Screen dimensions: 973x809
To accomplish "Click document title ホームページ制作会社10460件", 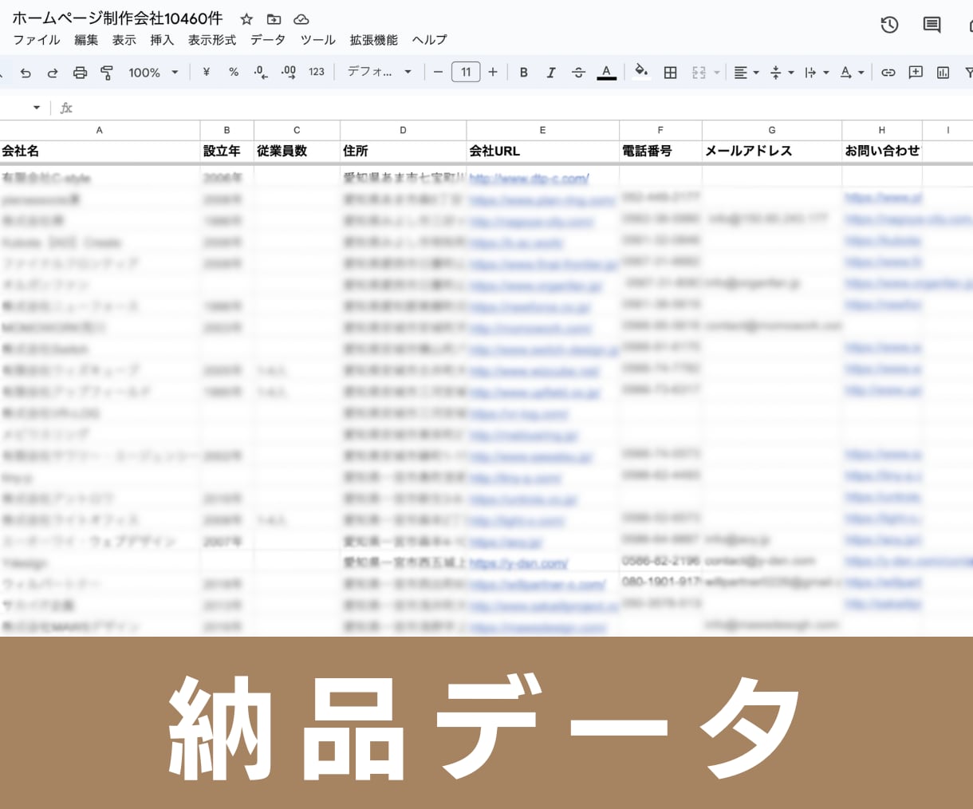I will (117, 18).
